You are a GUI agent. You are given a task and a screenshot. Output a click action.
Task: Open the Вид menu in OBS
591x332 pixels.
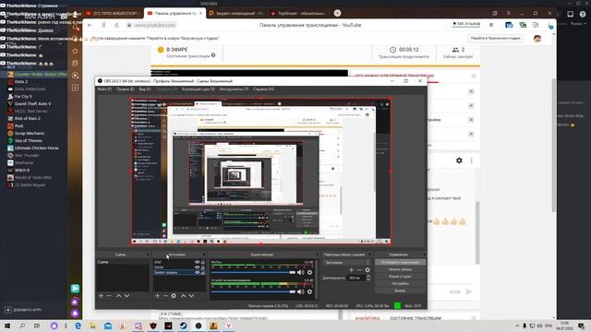coord(144,89)
